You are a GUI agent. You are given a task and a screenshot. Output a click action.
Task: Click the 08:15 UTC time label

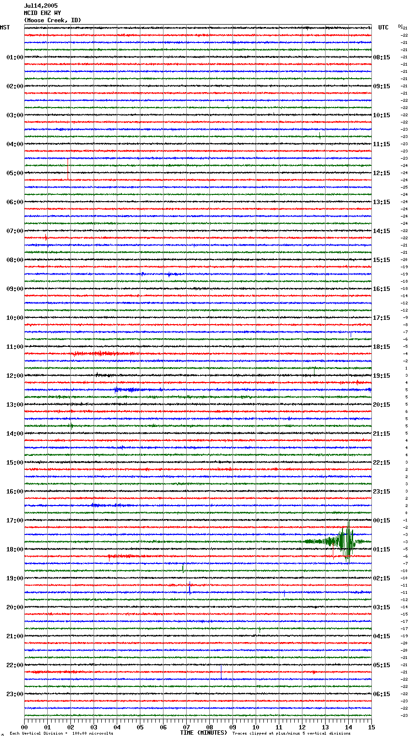(382, 57)
